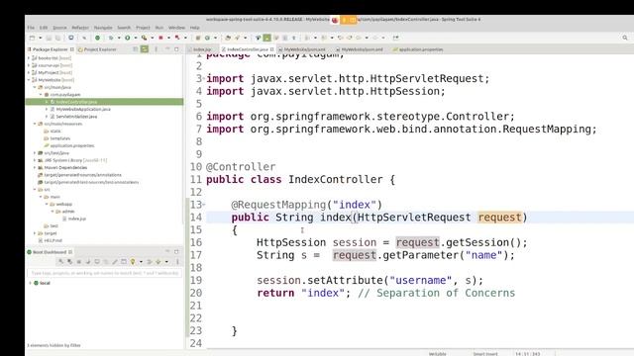Open Boot Dashboard view menu (three dots)
Viewport: 634px width, 356px height.
tap(177, 262)
